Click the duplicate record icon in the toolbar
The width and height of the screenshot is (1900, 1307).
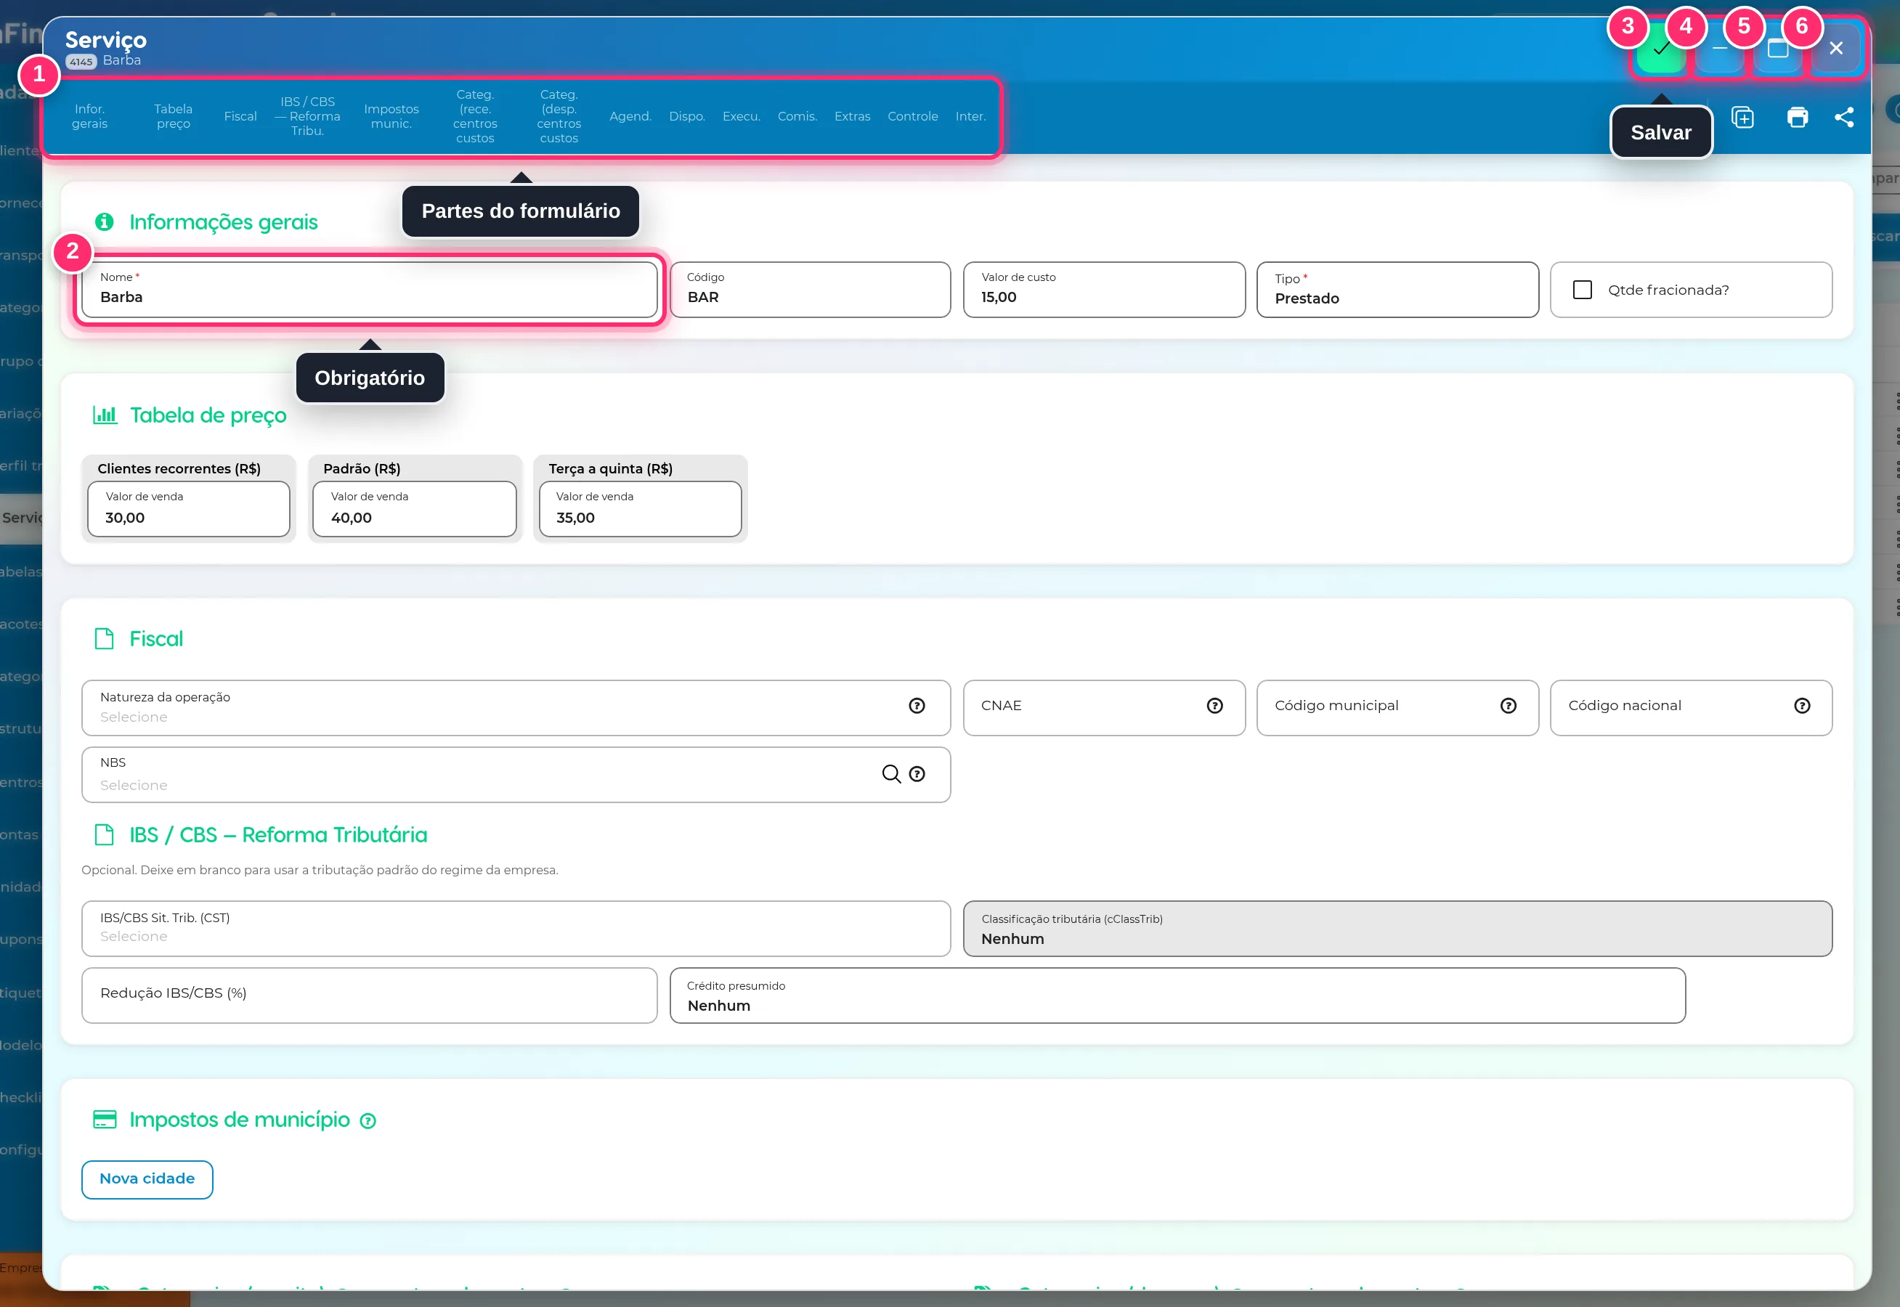[1742, 118]
